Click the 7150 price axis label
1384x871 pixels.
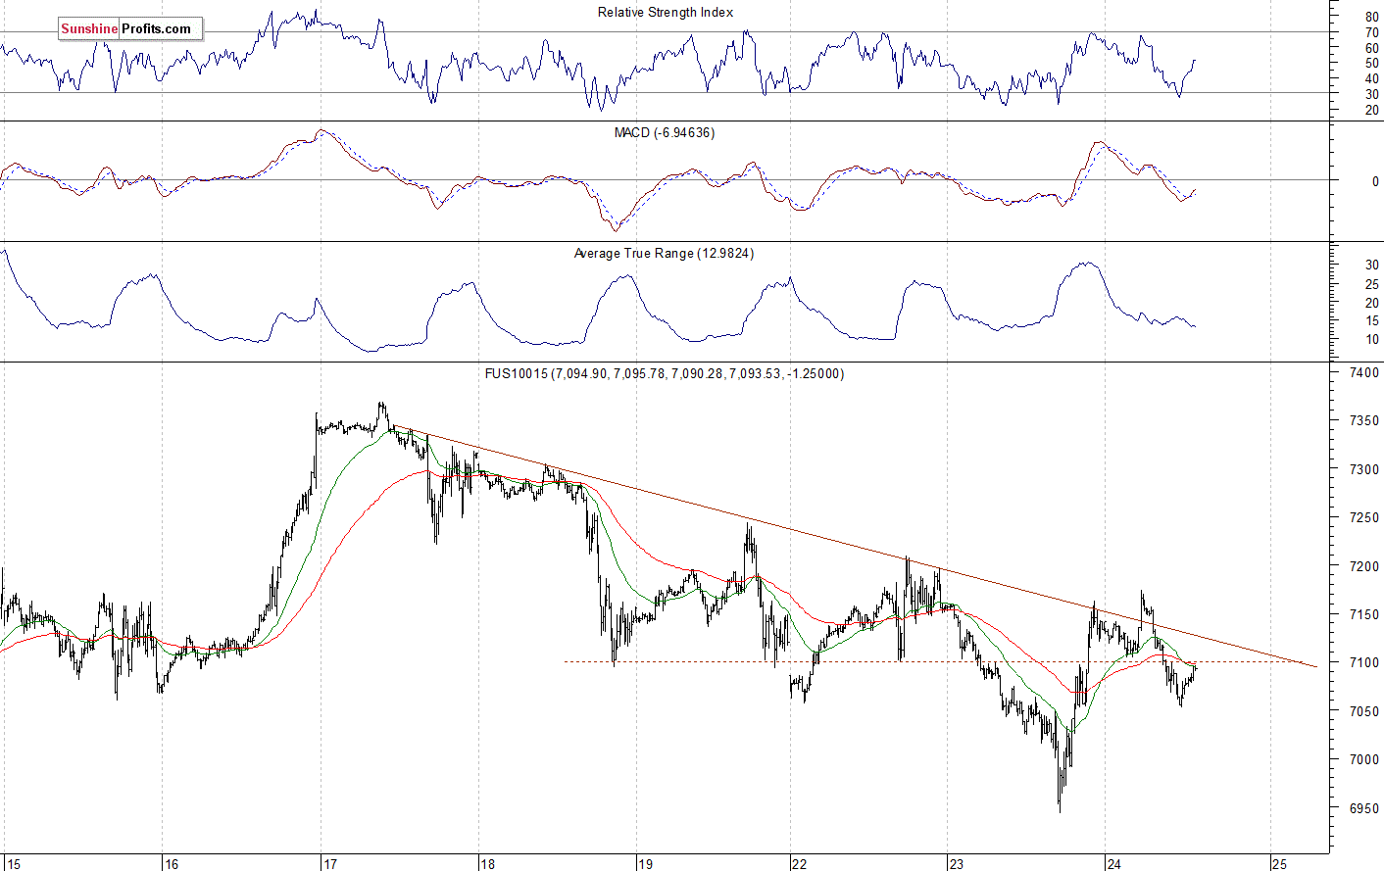pyautogui.click(x=1364, y=615)
